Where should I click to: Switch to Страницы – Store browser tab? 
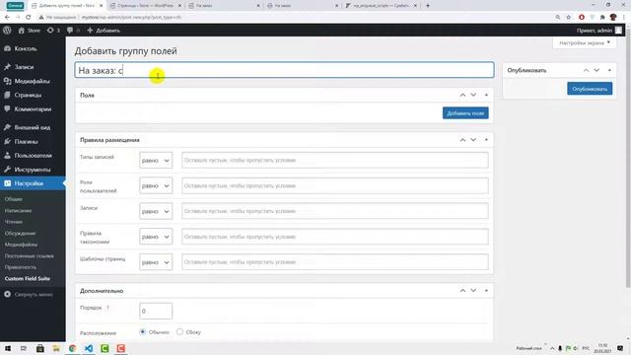point(145,6)
